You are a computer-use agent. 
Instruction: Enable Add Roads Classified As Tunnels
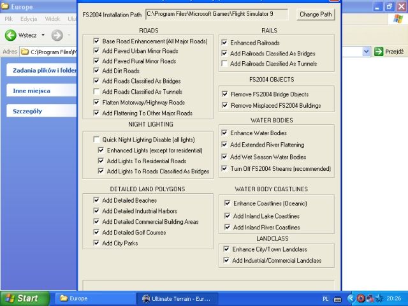tap(97, 92)
